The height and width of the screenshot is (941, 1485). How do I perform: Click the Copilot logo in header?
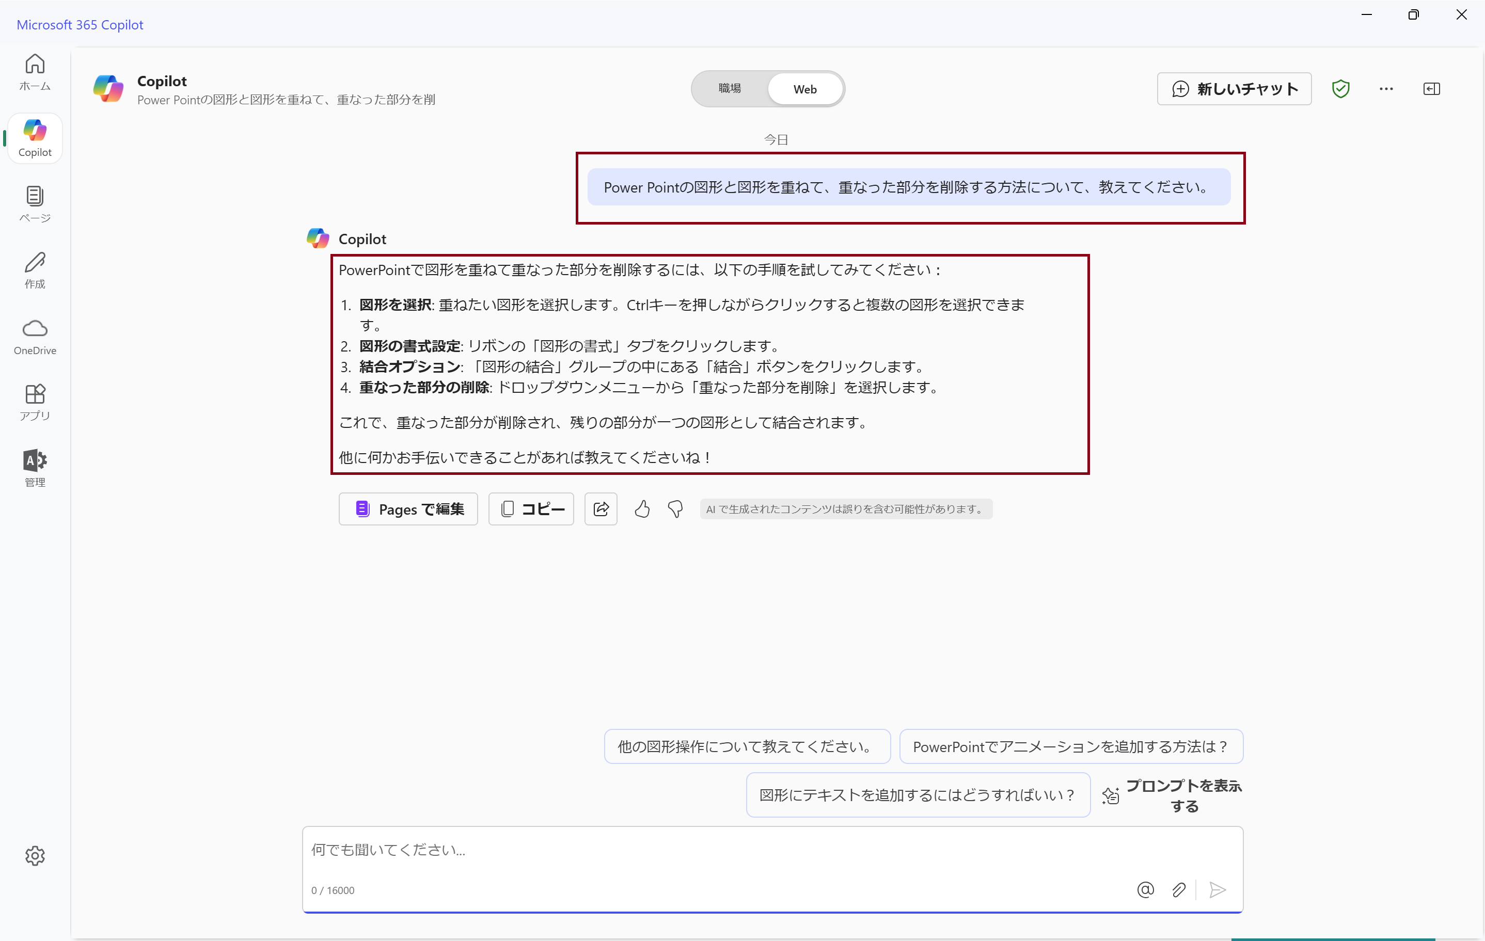click(x=108, y=89)
